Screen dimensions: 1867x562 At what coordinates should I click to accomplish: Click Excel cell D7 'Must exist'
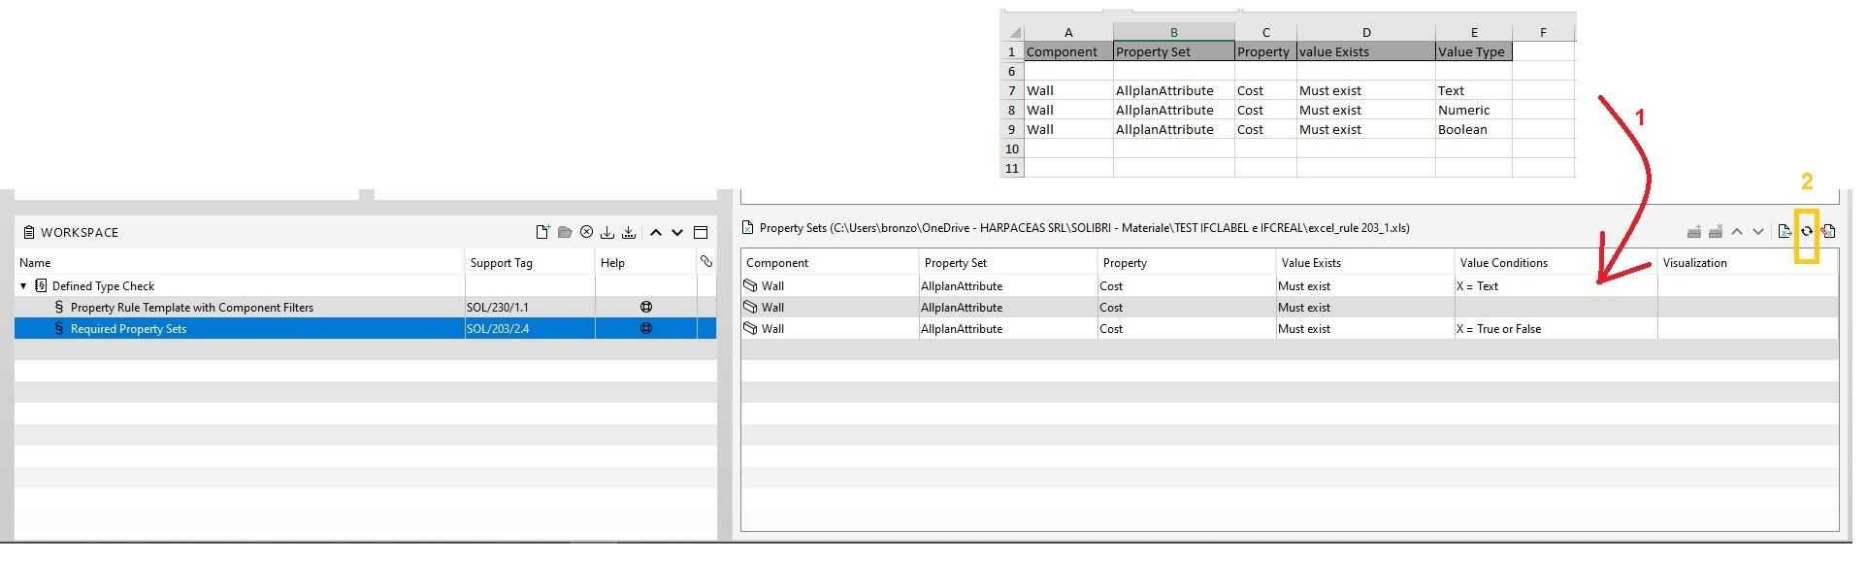(x=1366, y=90)
